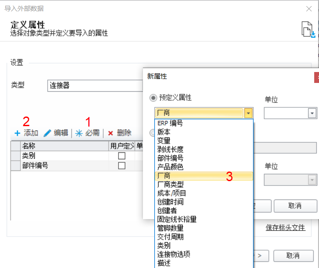Collapse the 厂商 predefined attribute dropdown arrow

click(x=248, y=113)
